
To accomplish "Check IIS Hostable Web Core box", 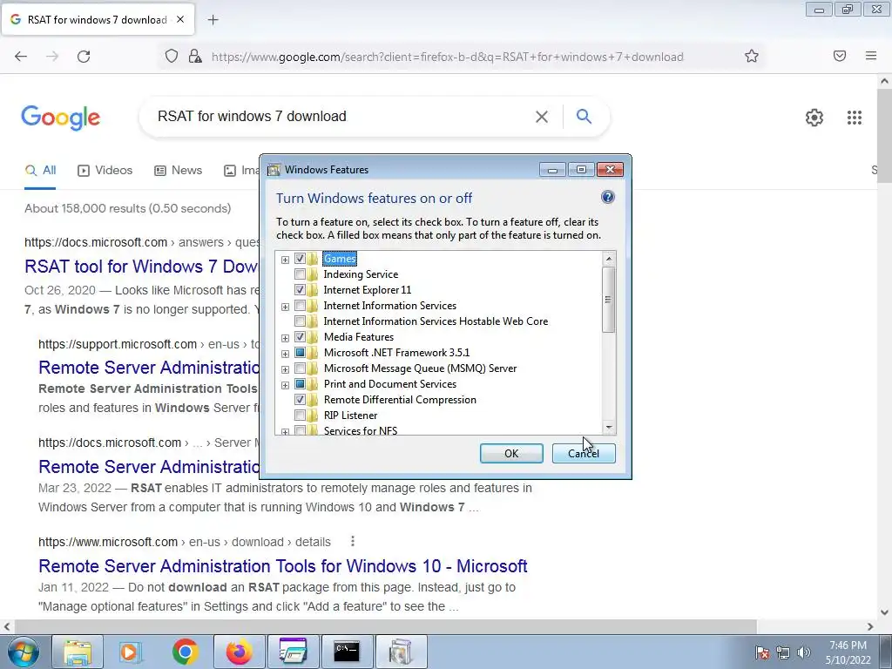I will pyautogui.click(x=300, y=321).
